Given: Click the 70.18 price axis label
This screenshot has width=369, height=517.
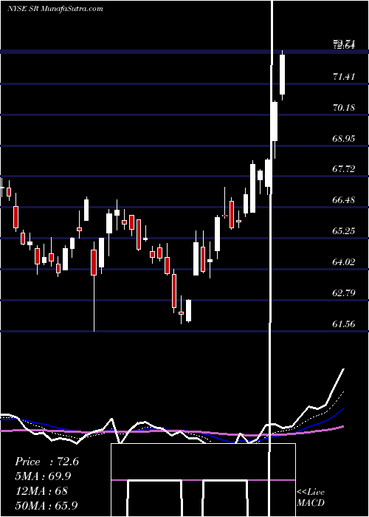Looking at the screenshot, I should pos(344,108).
